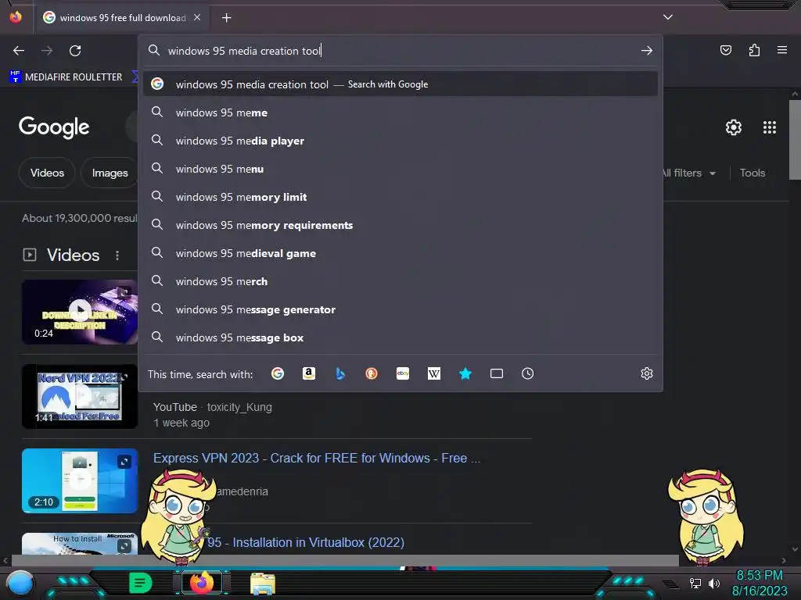Open Google quick settings gear
The image size is (801, 600).
(x=734, y=127)
